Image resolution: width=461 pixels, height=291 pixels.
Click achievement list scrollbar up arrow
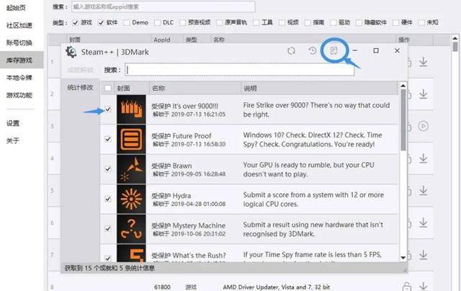[x=403, y=86]
